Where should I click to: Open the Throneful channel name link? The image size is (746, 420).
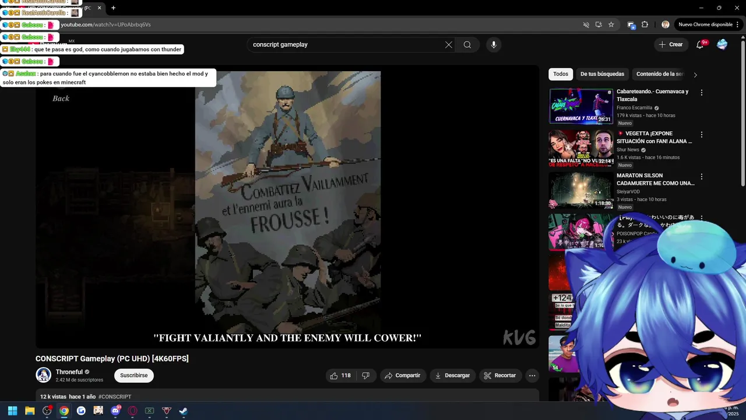69,372
